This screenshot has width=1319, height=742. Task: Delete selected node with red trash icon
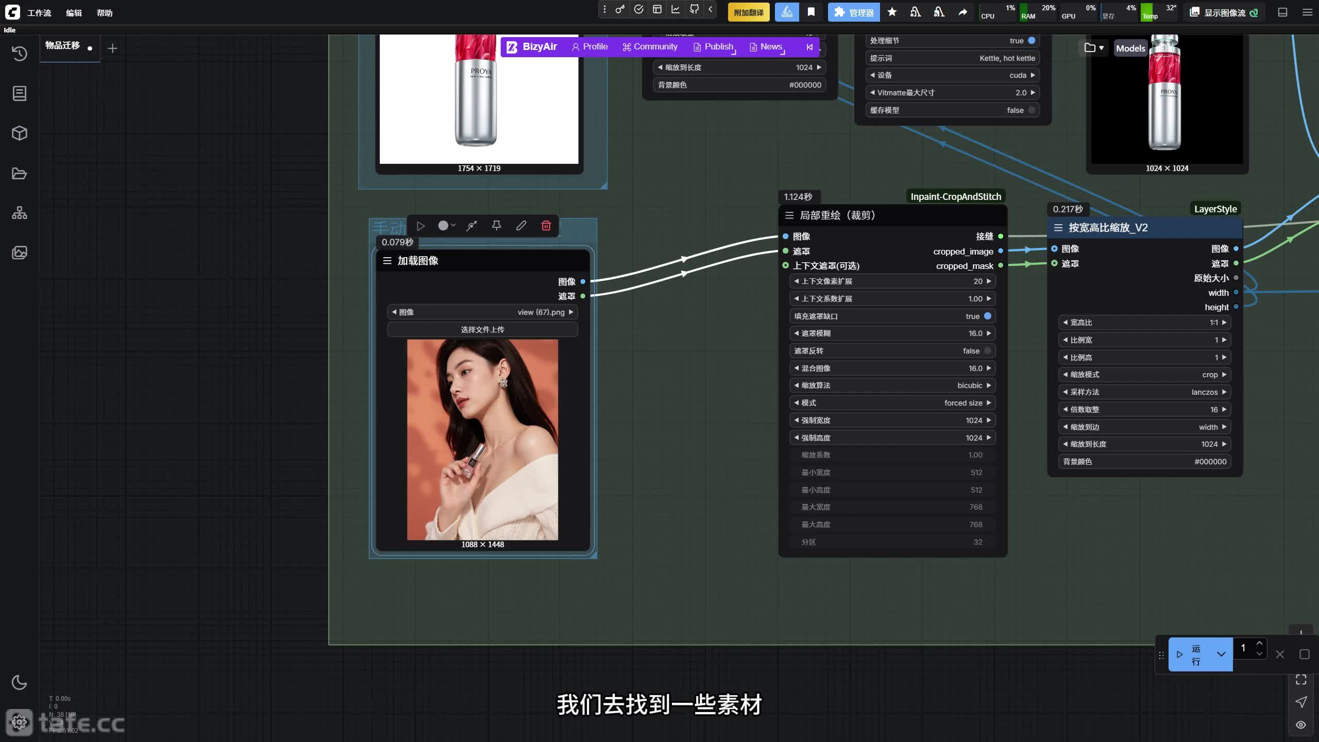pos(546,226)
